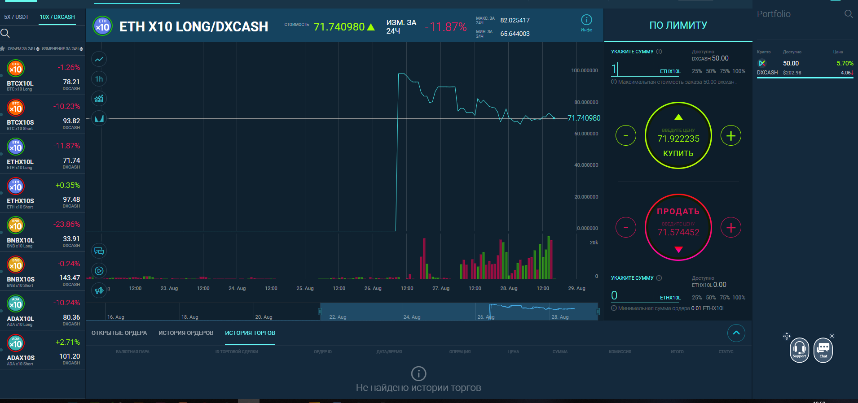858x403 pixels.
Task: Increase the sell price with plus
Action: (731, 228)
